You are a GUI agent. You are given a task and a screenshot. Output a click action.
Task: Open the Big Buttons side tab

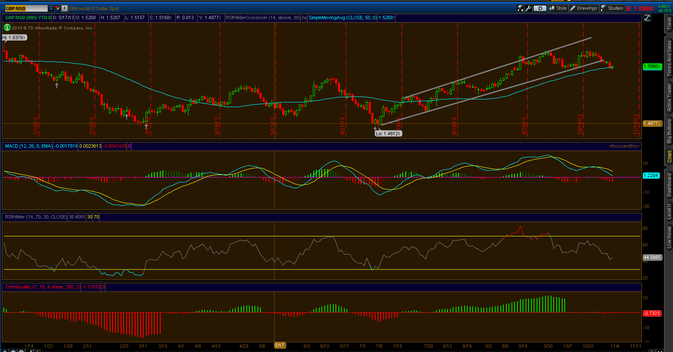pos(669,131)
